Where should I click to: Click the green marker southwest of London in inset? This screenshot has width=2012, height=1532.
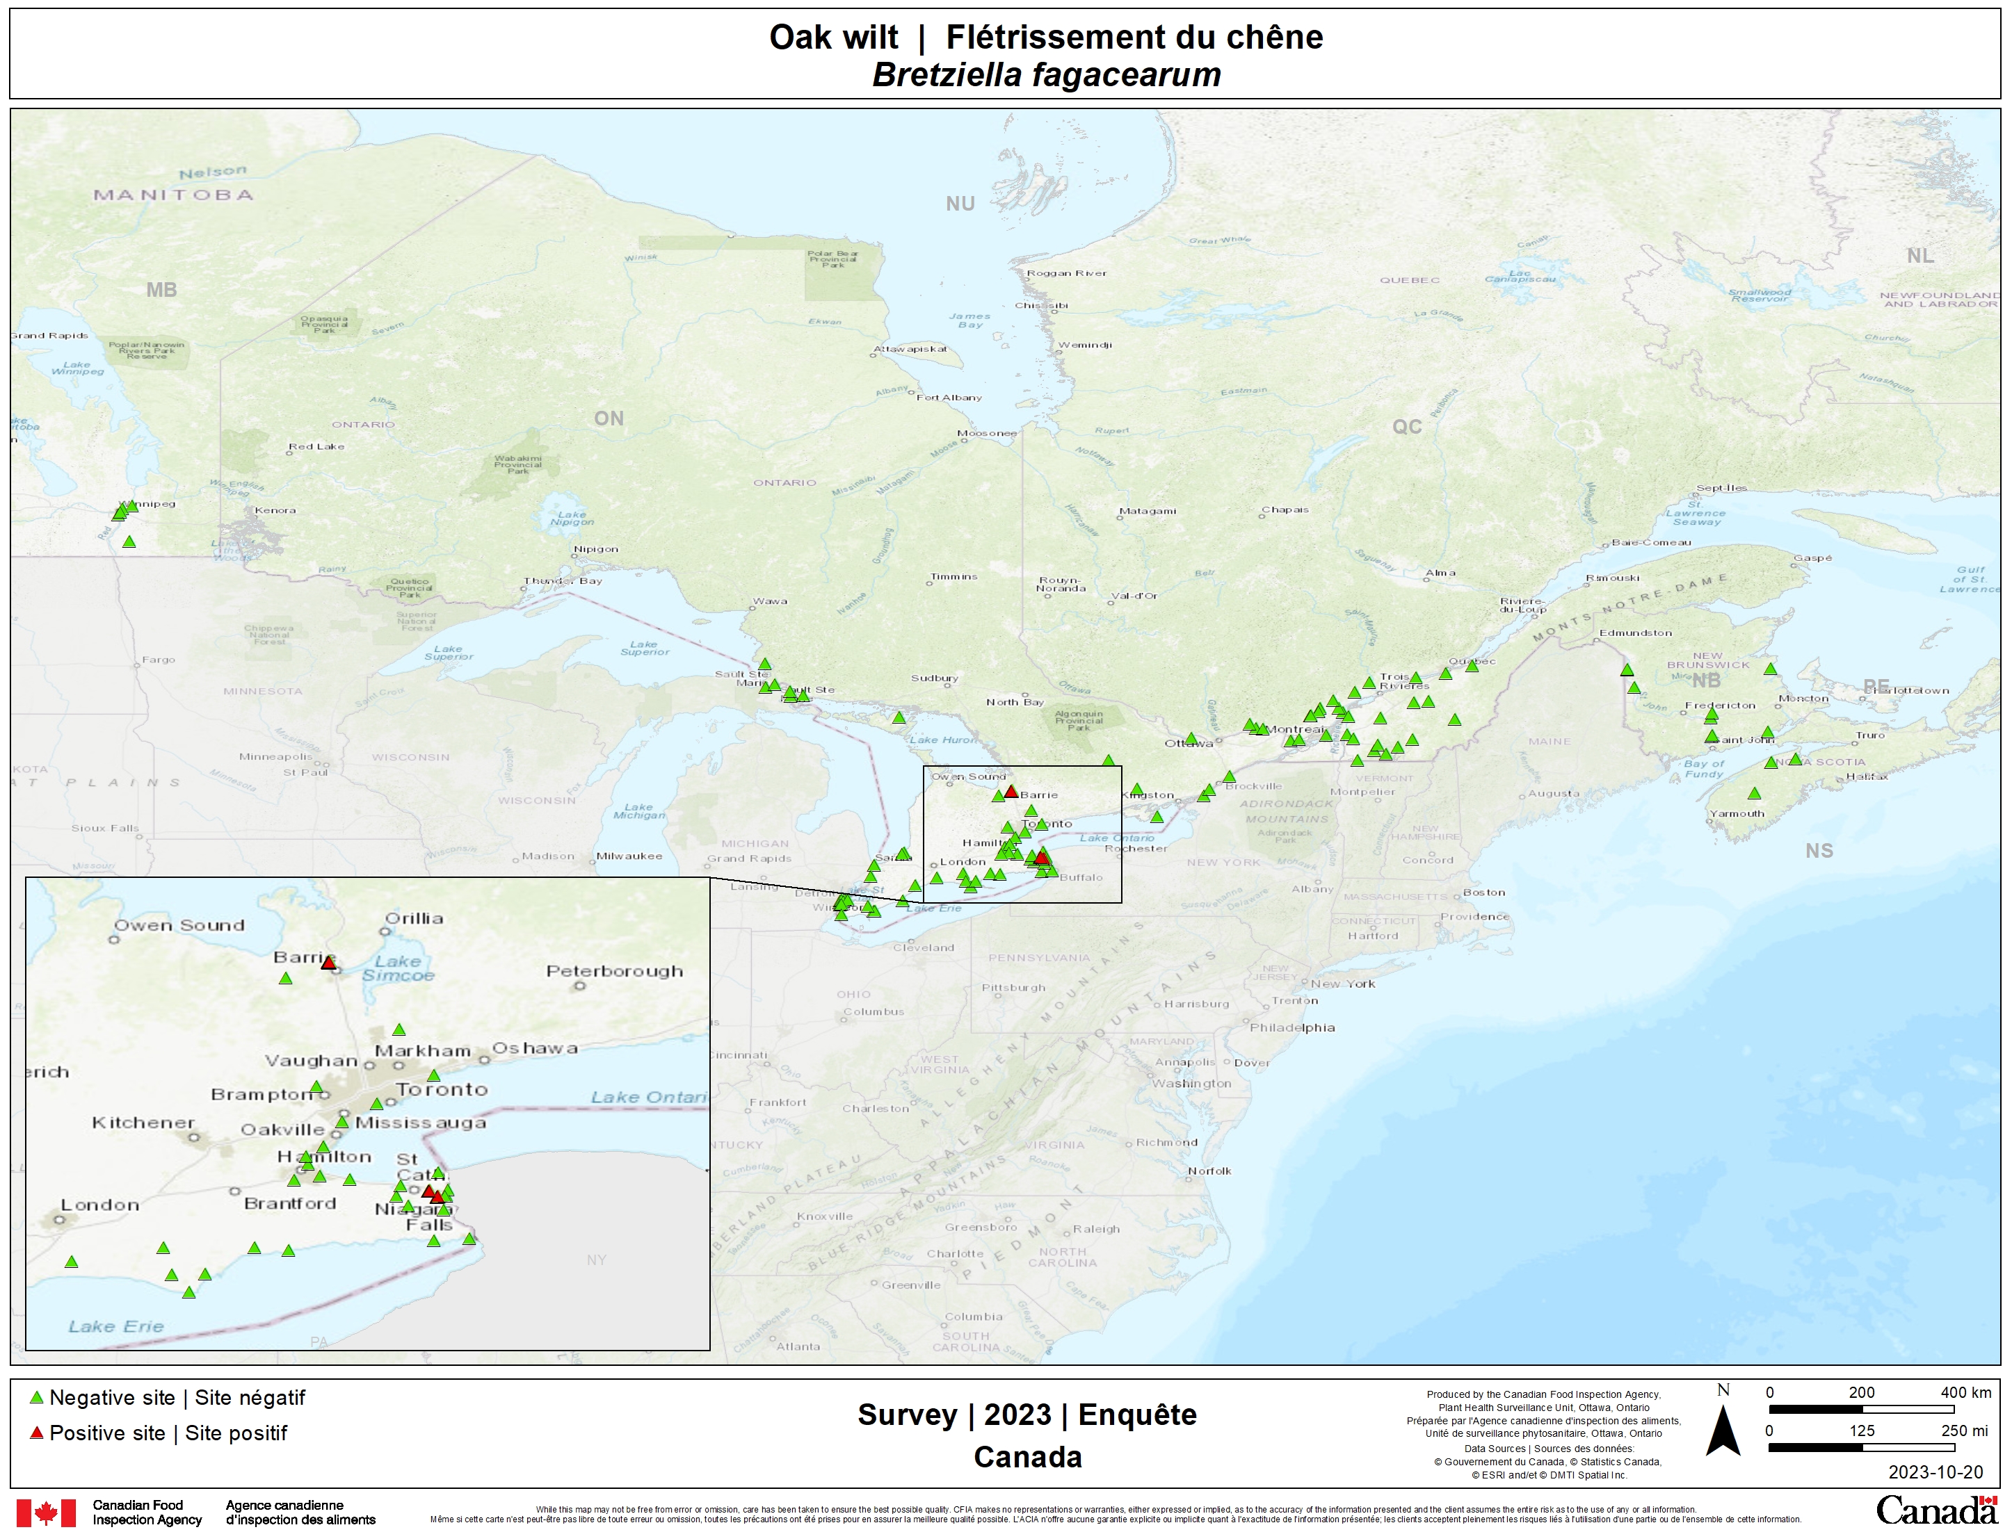click(71, 1262)
